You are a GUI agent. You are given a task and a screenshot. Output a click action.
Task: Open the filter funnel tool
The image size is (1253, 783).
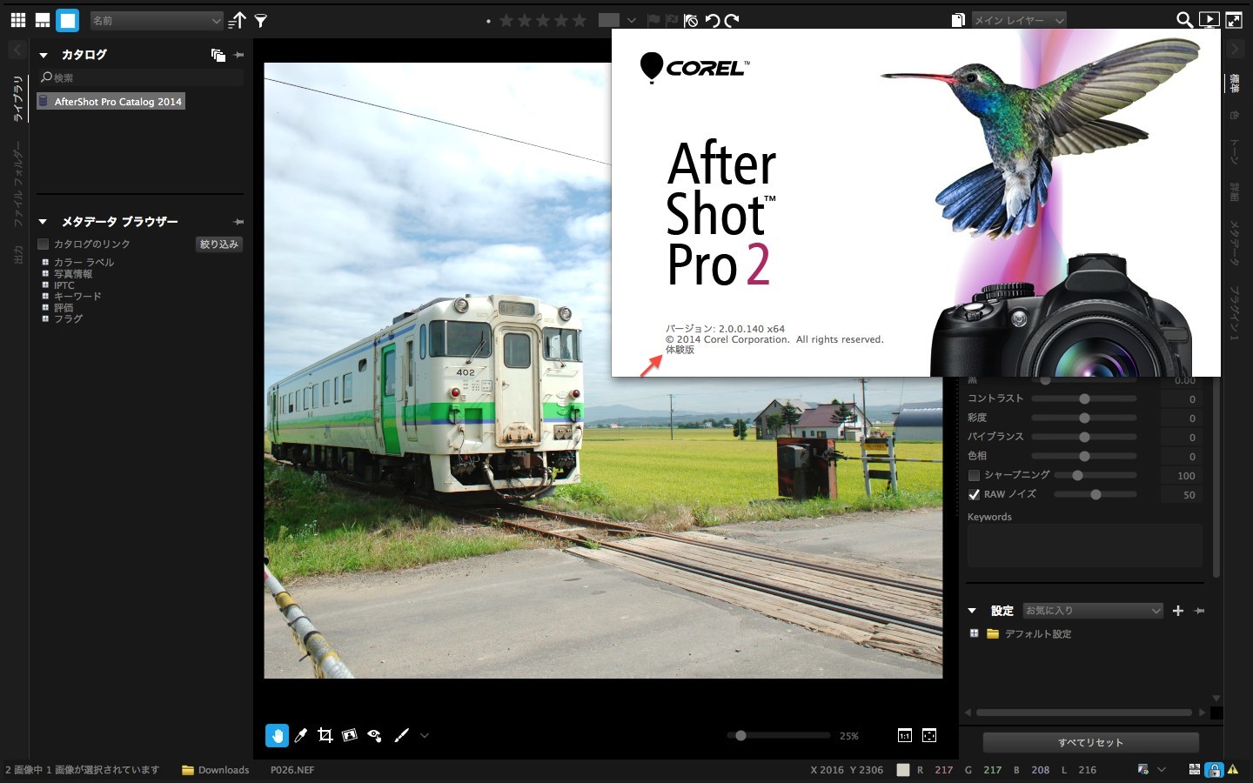click(x=260, y=20)
